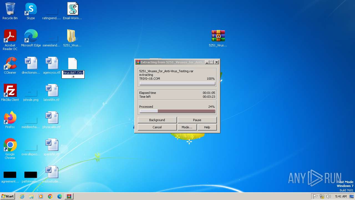Click the Elapsed time label
355x200 pixels.
pos(148,93)
